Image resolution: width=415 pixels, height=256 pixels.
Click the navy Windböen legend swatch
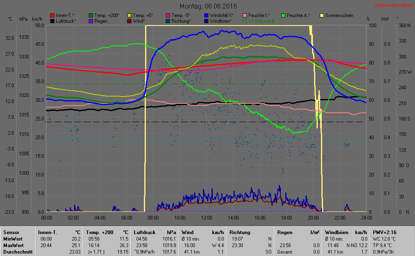(206, 21)
